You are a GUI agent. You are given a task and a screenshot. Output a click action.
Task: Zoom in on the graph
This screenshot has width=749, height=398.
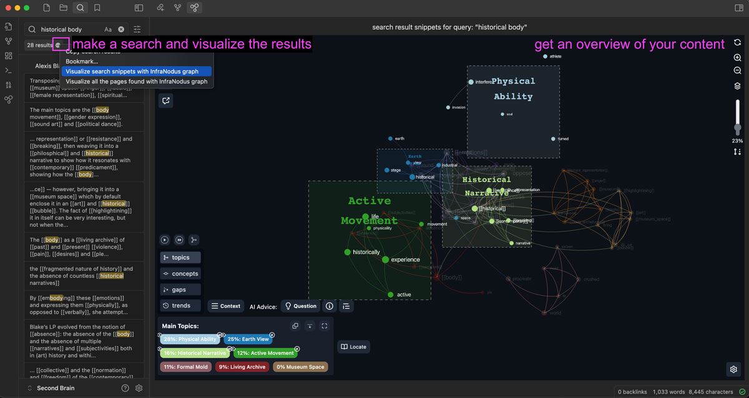(x=738, y=57)
